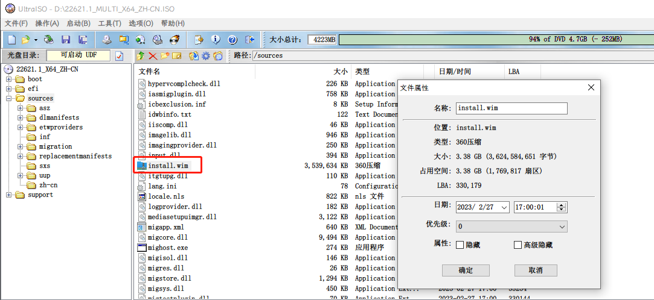Click the Register notepad toolbar icon
Image resolution: width=654 pixels, height=300 pixels.
(199, 40)
